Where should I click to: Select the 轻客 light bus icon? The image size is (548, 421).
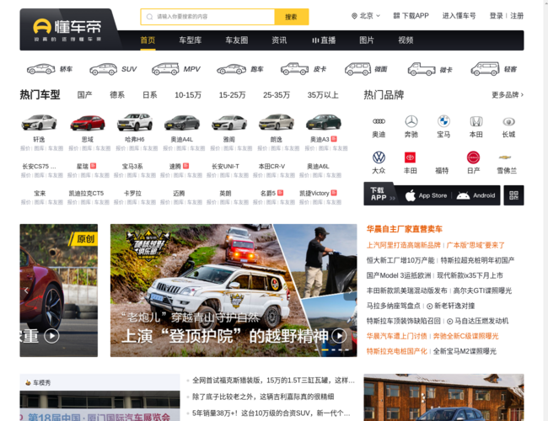pyautogui.click(x=485, y=69)
